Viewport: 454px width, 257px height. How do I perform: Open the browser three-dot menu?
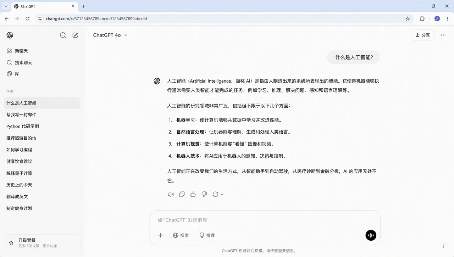click(448, 19)
